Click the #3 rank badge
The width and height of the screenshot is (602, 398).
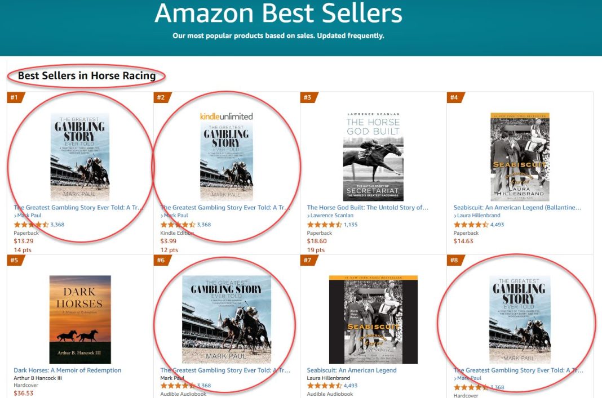[307, 97]
